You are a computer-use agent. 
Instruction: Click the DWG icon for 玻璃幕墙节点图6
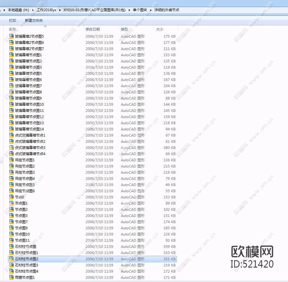pos(11,79)
